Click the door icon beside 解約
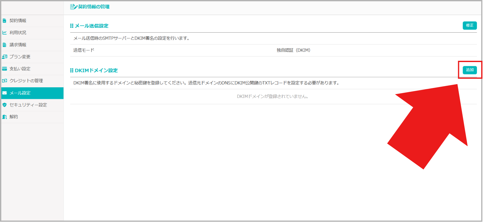 (x=4, y=117)
